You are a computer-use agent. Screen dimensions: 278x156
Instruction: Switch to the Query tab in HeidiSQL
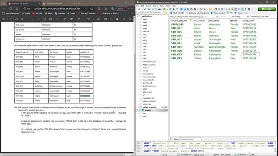point(239,13)
